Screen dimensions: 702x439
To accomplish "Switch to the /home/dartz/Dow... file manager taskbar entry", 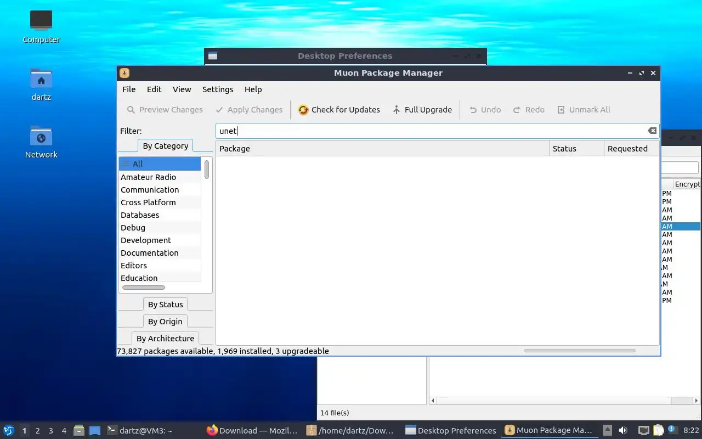I will click(x=351, y=431).
